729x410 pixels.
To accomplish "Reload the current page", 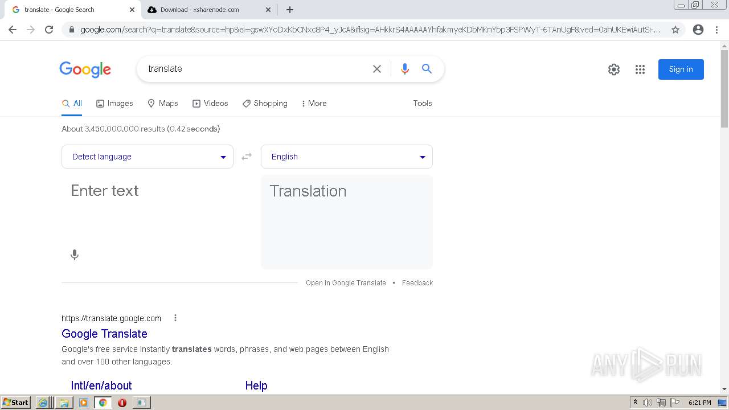I will coord(49,30).
